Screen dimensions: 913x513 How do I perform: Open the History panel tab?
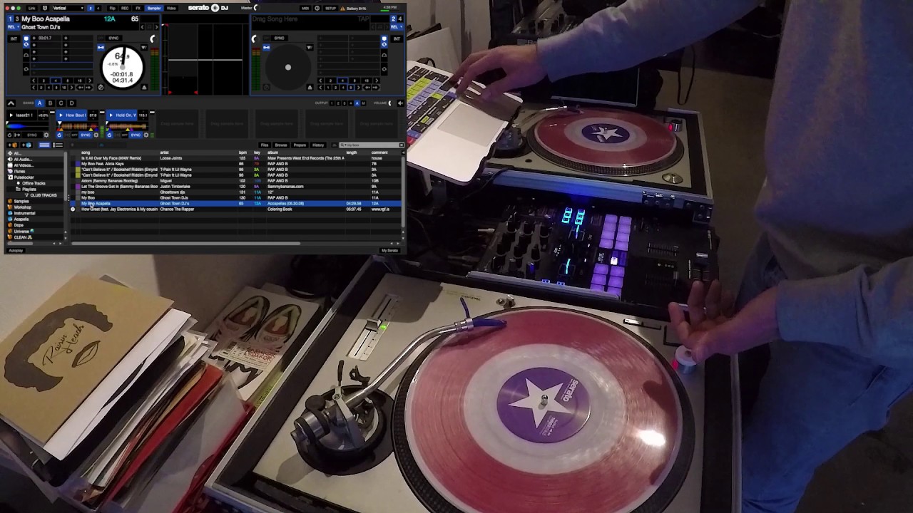[318, 145]
